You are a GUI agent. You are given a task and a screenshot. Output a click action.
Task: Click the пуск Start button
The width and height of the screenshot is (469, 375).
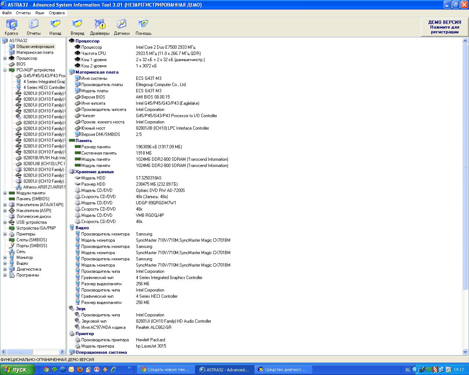(x=18, y=370)
